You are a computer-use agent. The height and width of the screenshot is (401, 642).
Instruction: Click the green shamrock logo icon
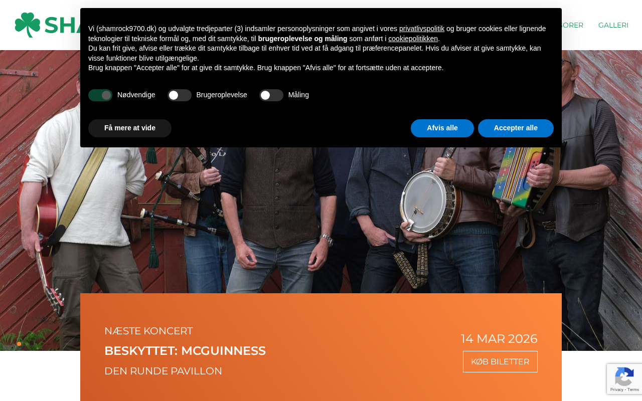[x=28, y=25]
